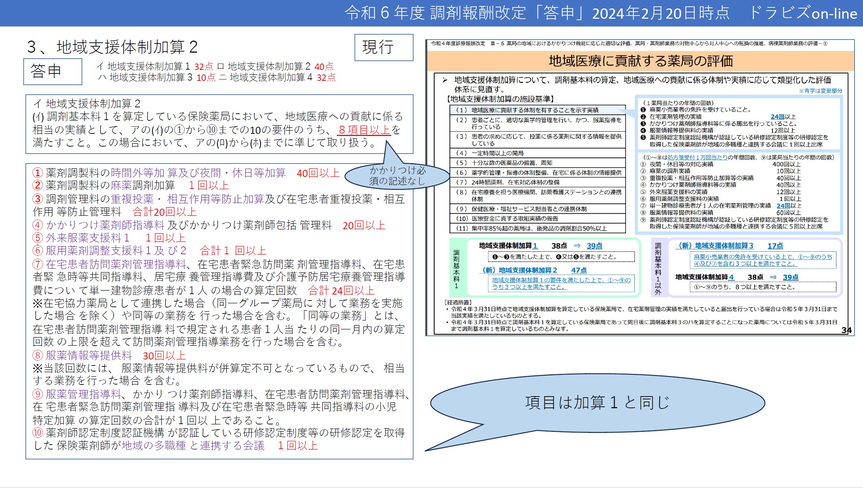The width and height of the screenshot is (863, 488).
Task: Click the ⑦ 在宅患者訪問薬剤管理指導料 circled number
Action: (37, 264)
